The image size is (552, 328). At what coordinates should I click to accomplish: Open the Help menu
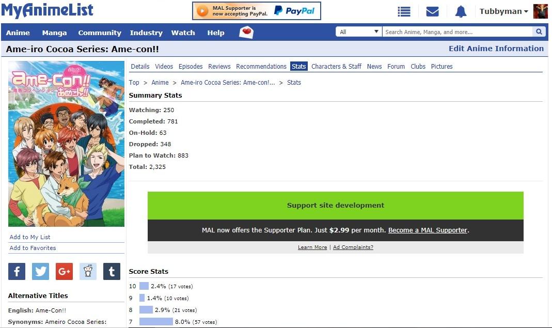tap(216, 33)
